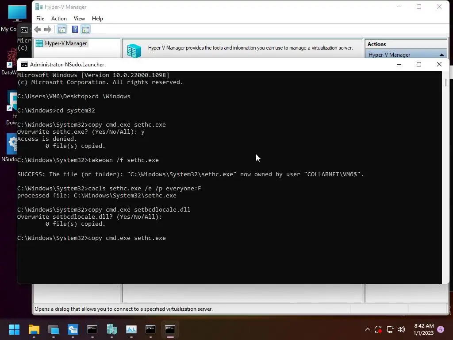
Task: Switch to Hyper-V Manager from the taskbar
Action: tap(112, 329)
